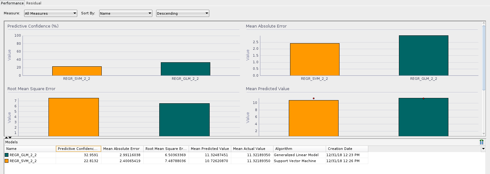Click the teal REGR_GLM_2_2 color swatch
Screen dimensions: 490x174
click(x=7, y=155)
